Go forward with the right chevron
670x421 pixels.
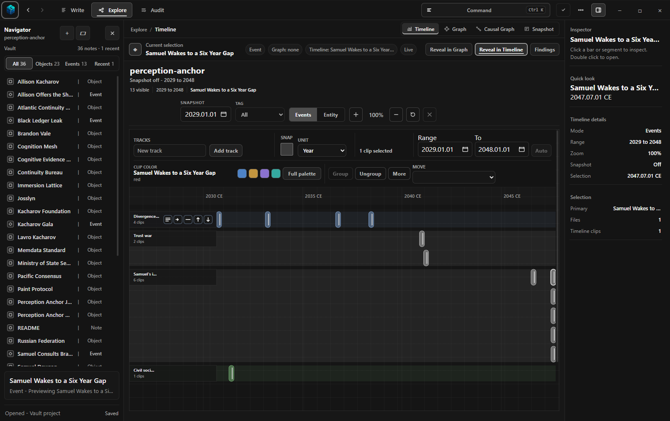(x=42, y=10)
